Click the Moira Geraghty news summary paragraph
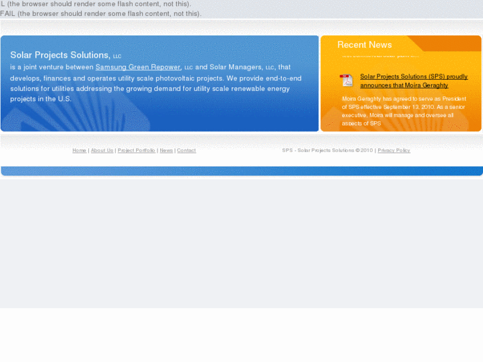Image resolution: width=483 pixels, height=362 pixels. pyautogui.click(x=404, y=111)
